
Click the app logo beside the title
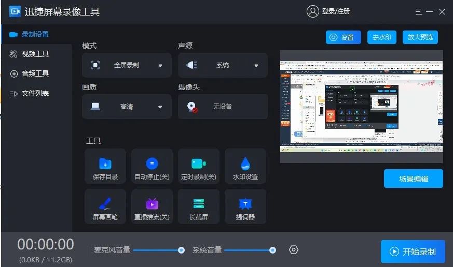pos(15,11)
